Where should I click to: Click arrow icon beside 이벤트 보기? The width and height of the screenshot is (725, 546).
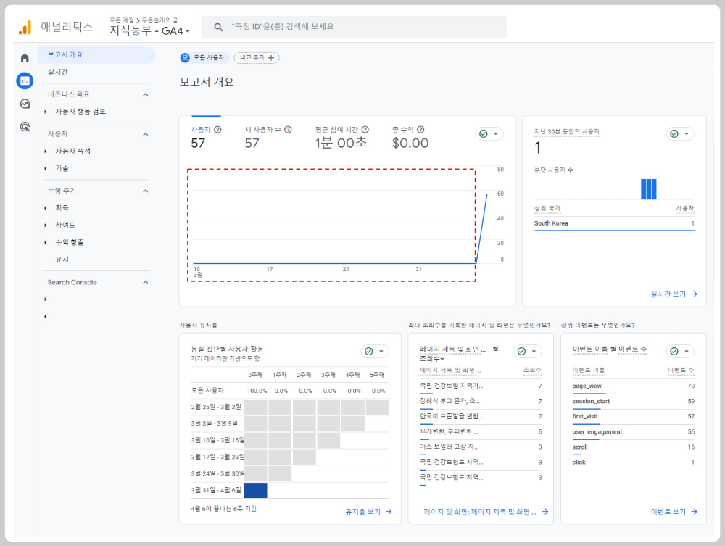coord(694,512)
